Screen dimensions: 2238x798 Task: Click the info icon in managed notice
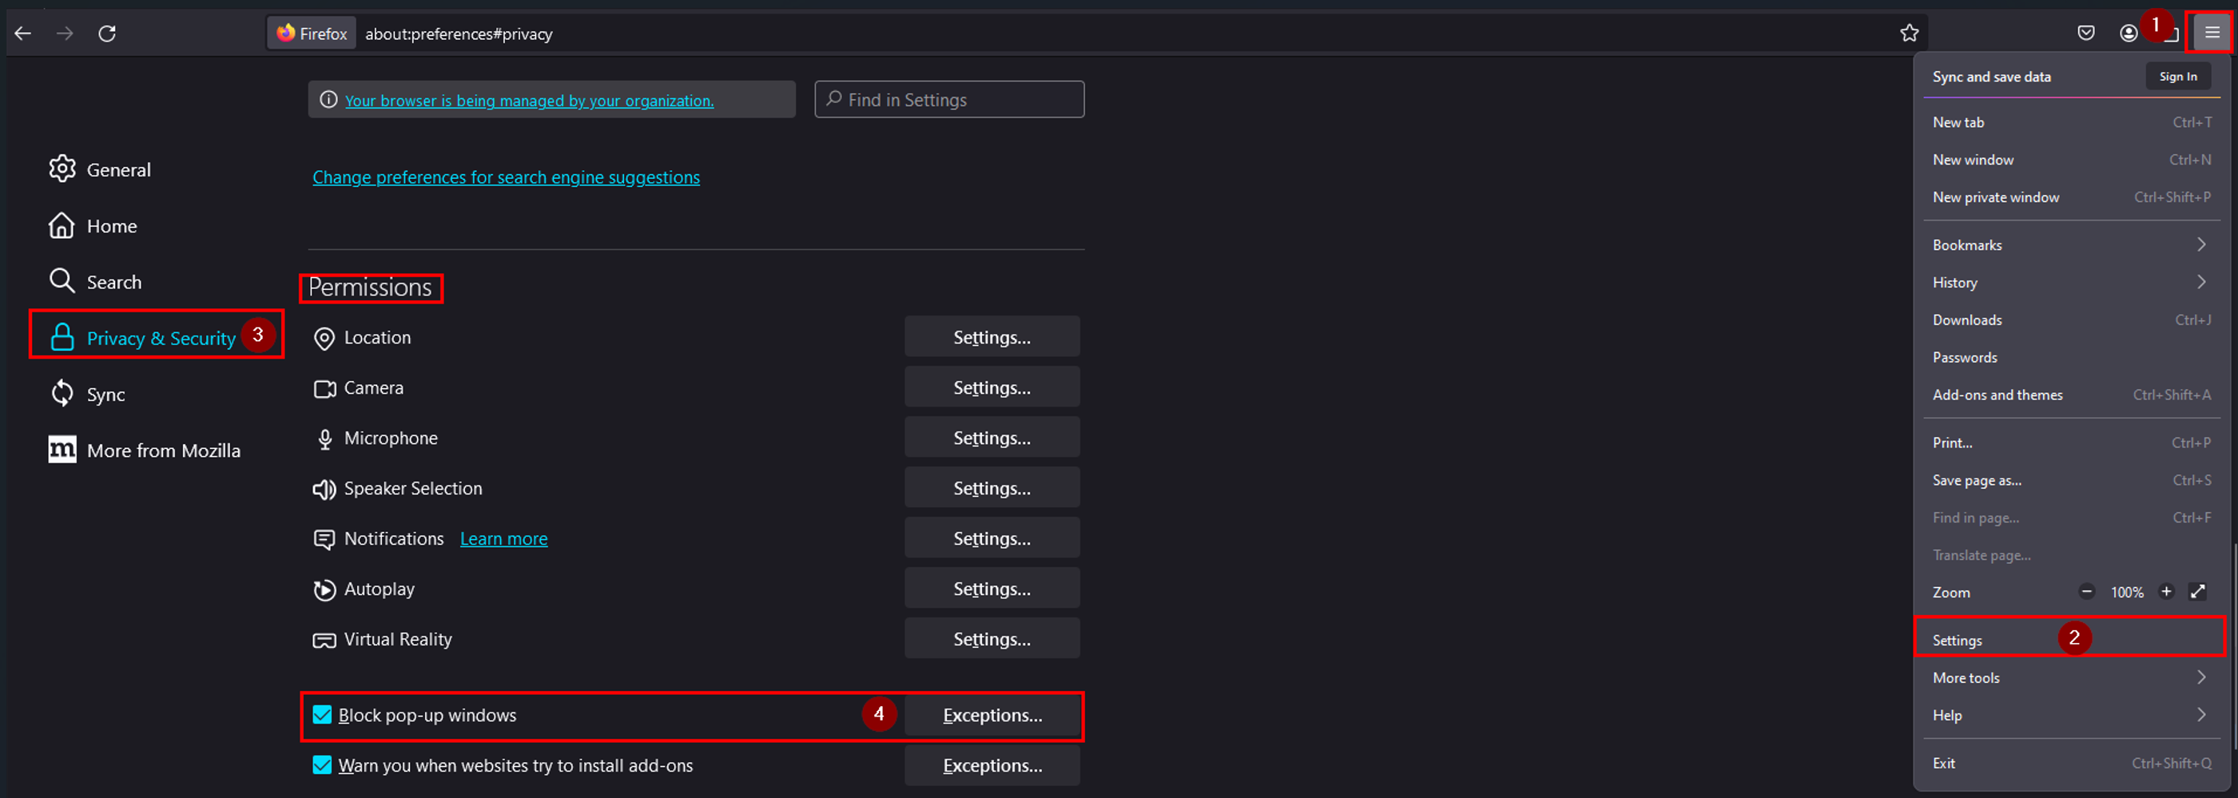coord(328,100)
